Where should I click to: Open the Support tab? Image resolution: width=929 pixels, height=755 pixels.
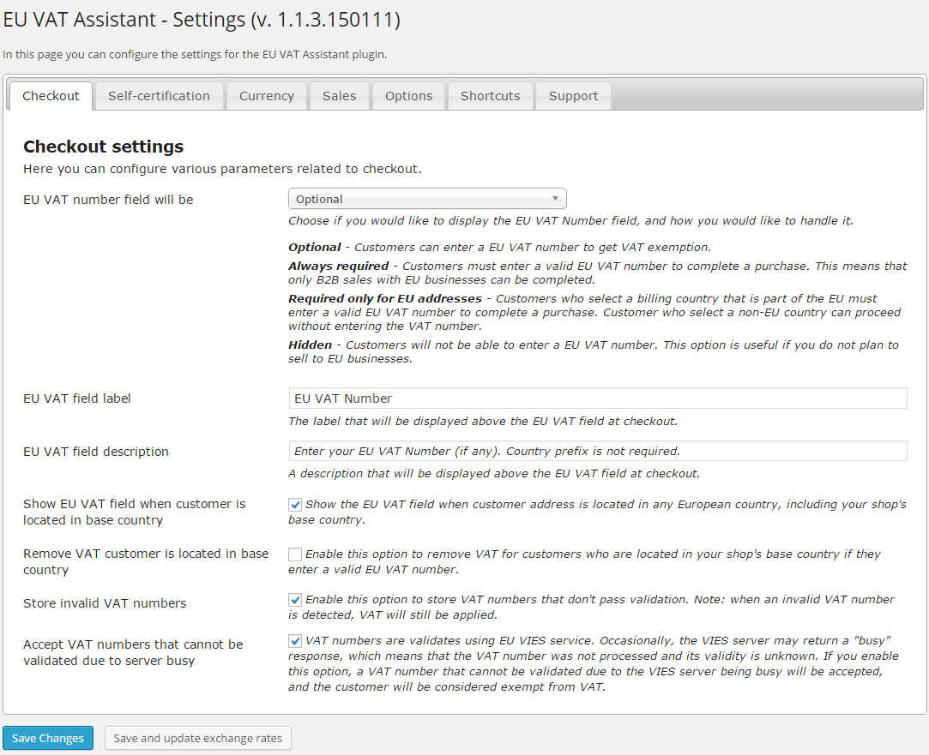click(x=573, y=96)
